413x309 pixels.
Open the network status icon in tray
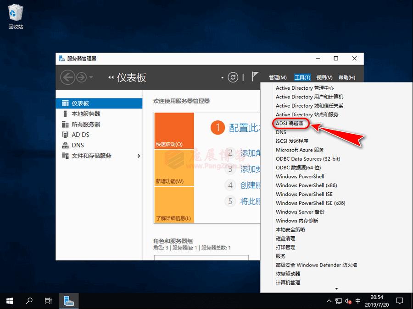338,301
